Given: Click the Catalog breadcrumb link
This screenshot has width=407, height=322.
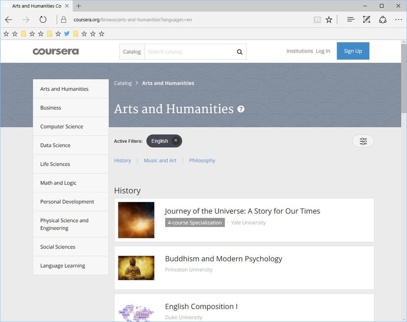Looking at the screenshot, I should 123,83.
